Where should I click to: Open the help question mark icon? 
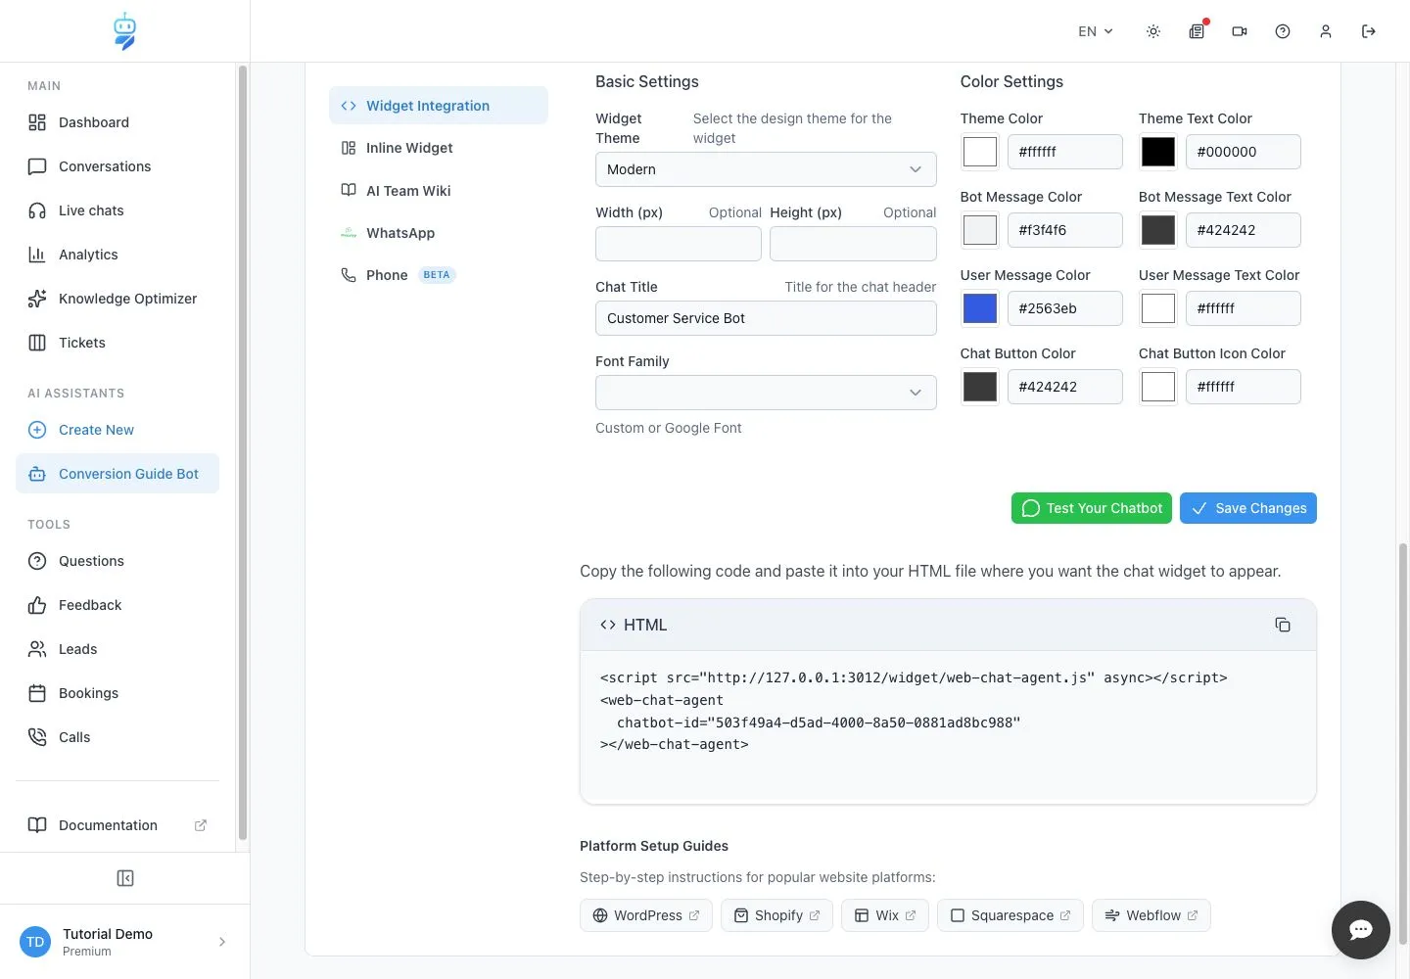(1283, 31)
